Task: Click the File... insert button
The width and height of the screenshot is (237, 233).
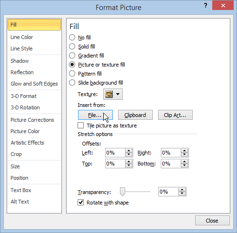Action: point(95,115)
